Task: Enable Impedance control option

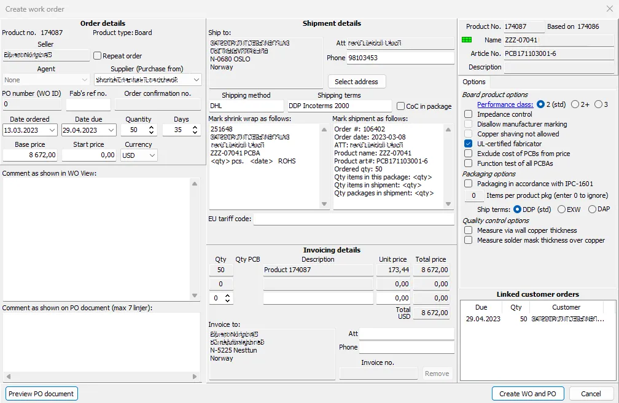Action: (x=469, y=114)
